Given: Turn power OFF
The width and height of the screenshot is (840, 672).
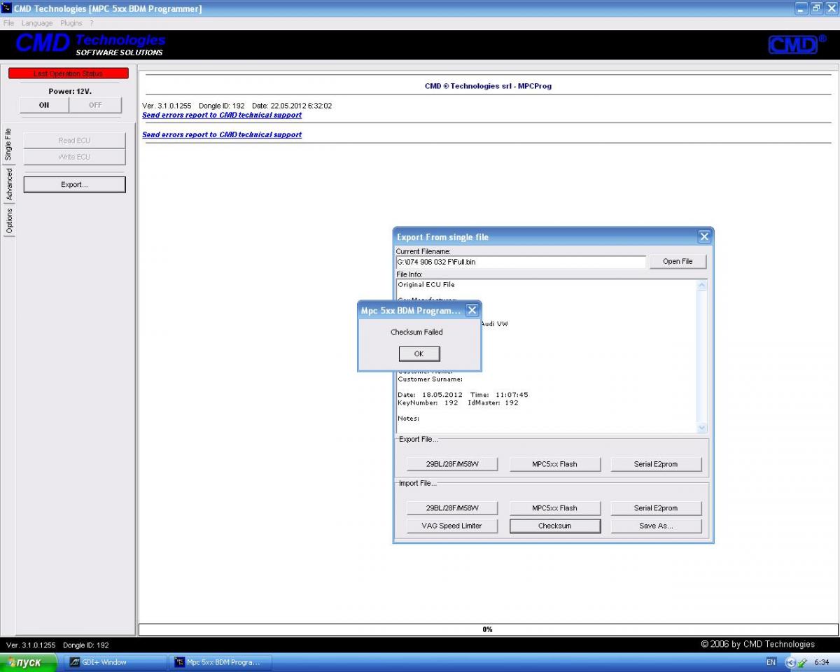Looking at the screenshot, I should click(x=95, y=105).
